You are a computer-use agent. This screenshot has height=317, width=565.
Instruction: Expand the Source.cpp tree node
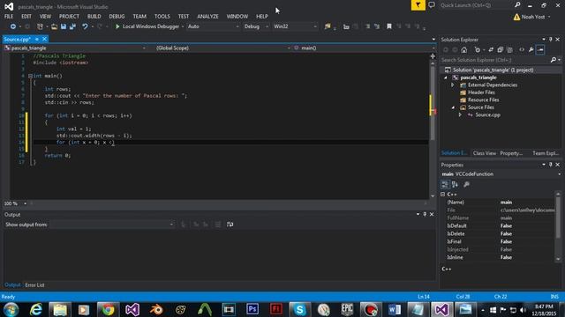(x=460, y=114)
